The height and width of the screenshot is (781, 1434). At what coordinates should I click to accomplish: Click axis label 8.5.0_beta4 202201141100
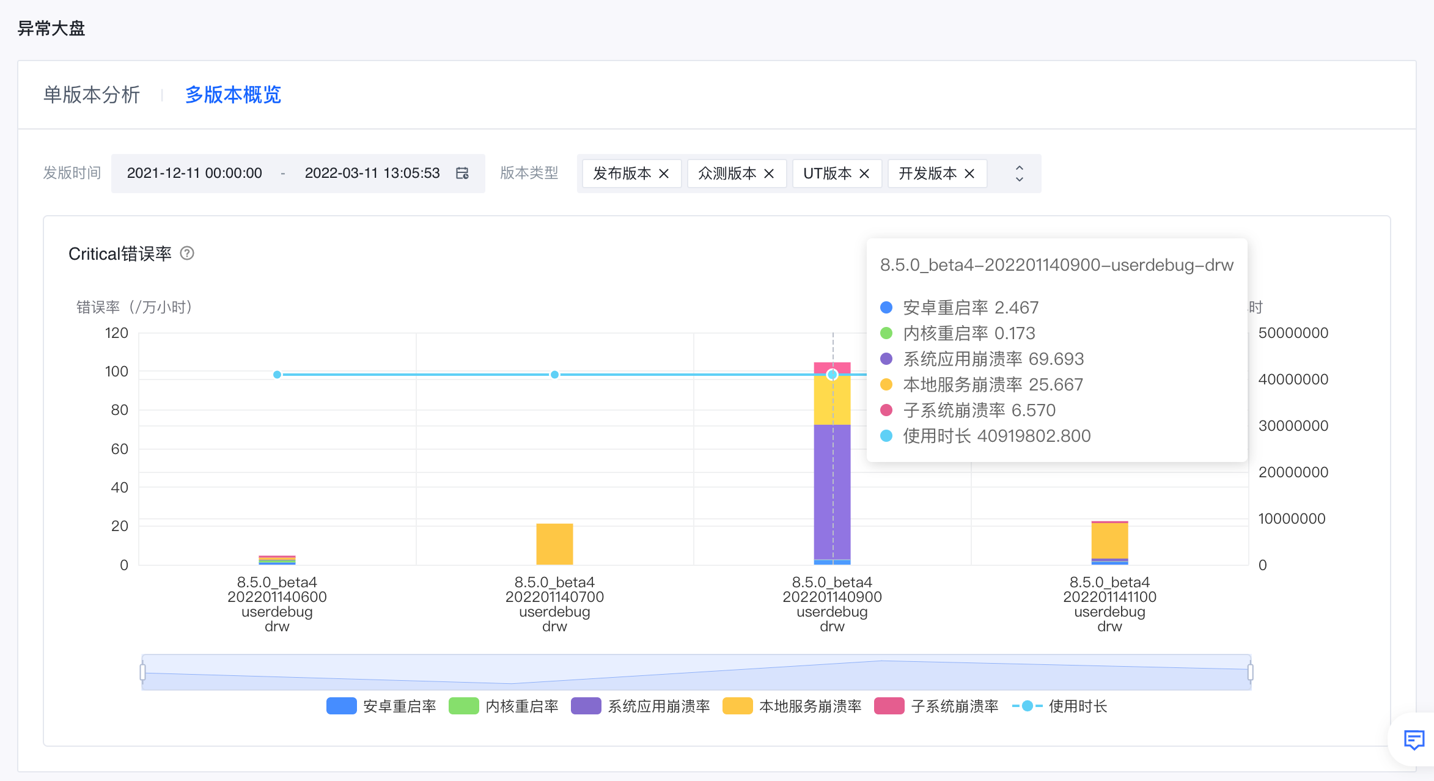point(1109,604)
